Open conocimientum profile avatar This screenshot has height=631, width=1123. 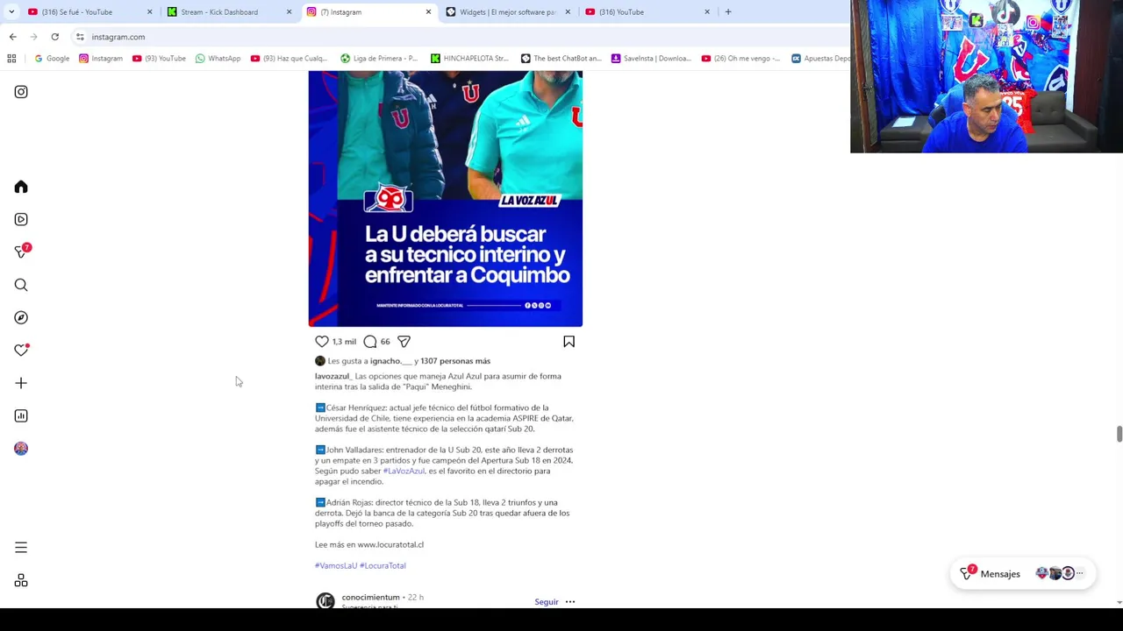(325, 601)
